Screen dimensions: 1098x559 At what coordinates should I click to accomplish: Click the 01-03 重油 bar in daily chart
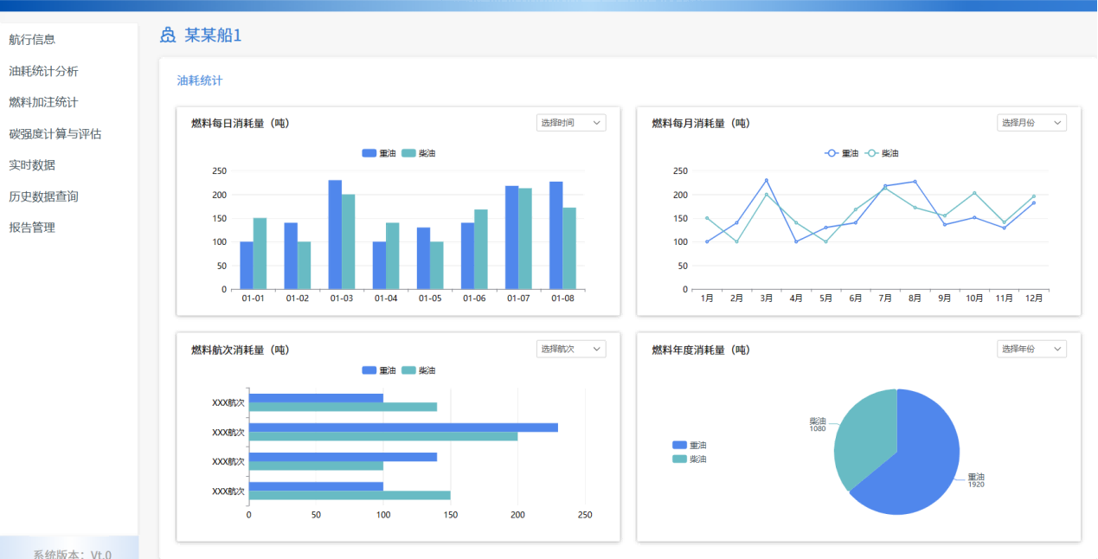(x=335, y=235)
